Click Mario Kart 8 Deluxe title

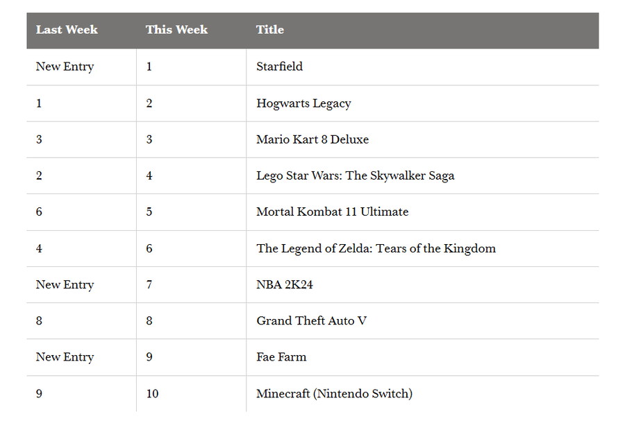click(312, 139)
